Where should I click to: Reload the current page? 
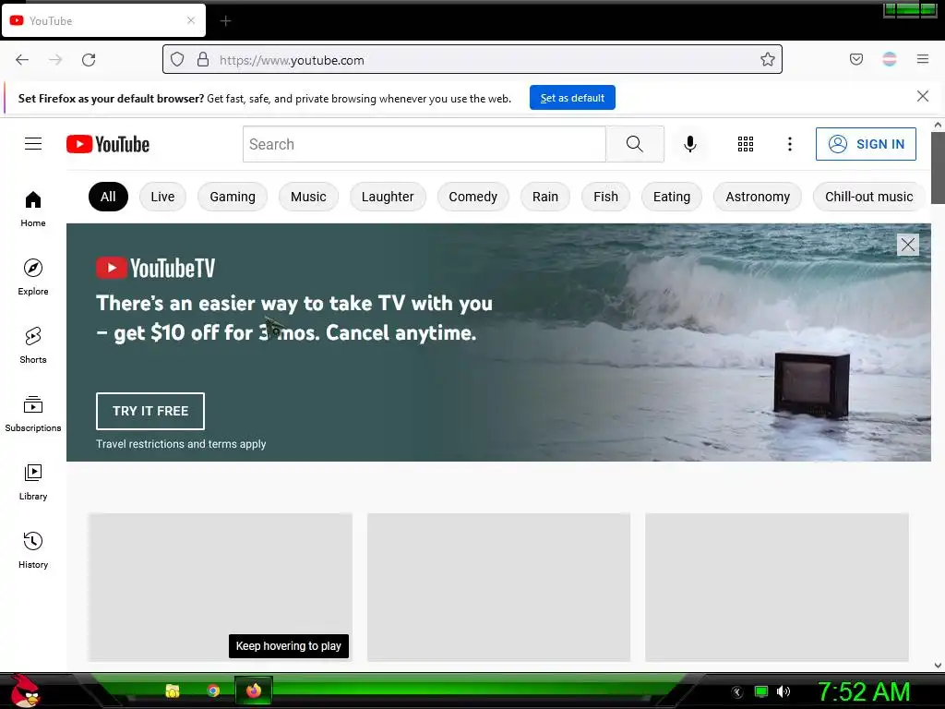[89, 60]
